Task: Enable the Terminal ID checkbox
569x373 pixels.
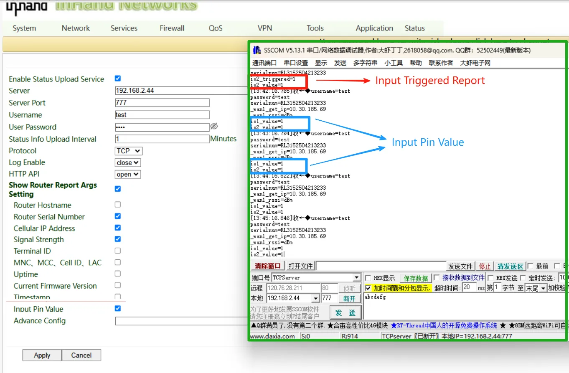Action: pos(118,251)
